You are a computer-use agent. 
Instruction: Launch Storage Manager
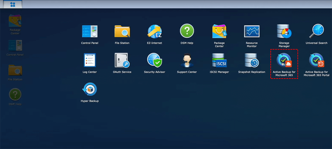284,32
